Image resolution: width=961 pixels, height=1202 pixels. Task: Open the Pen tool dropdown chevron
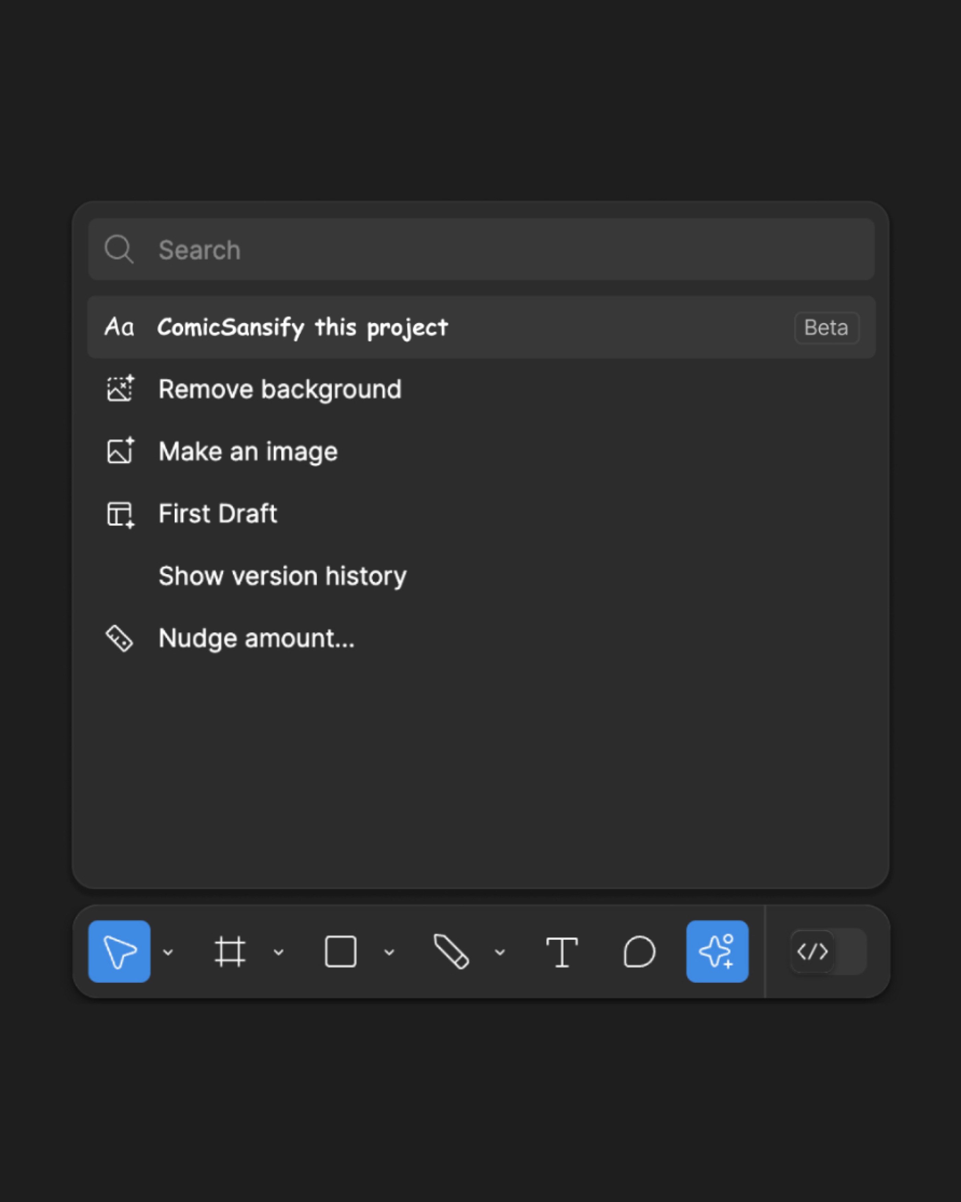click(x=500, y=952)
